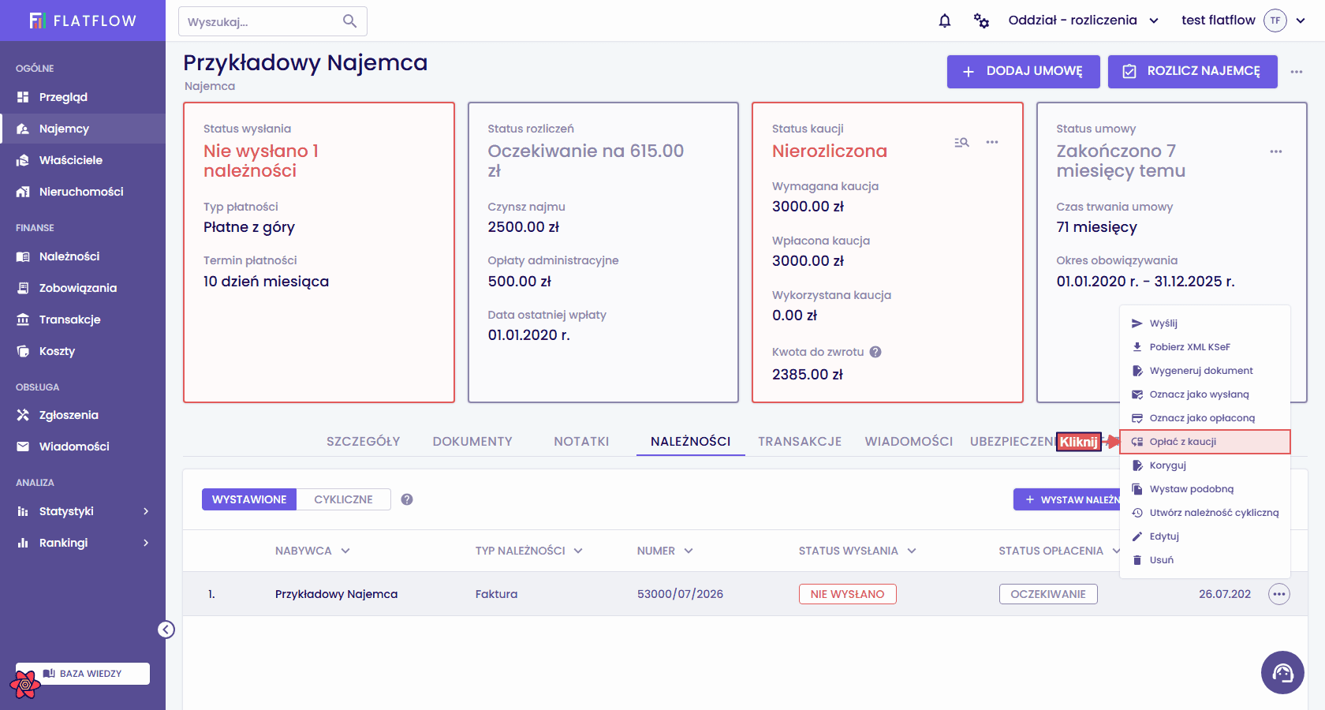Open Baza wiedzy button

[x=83, y=674]
